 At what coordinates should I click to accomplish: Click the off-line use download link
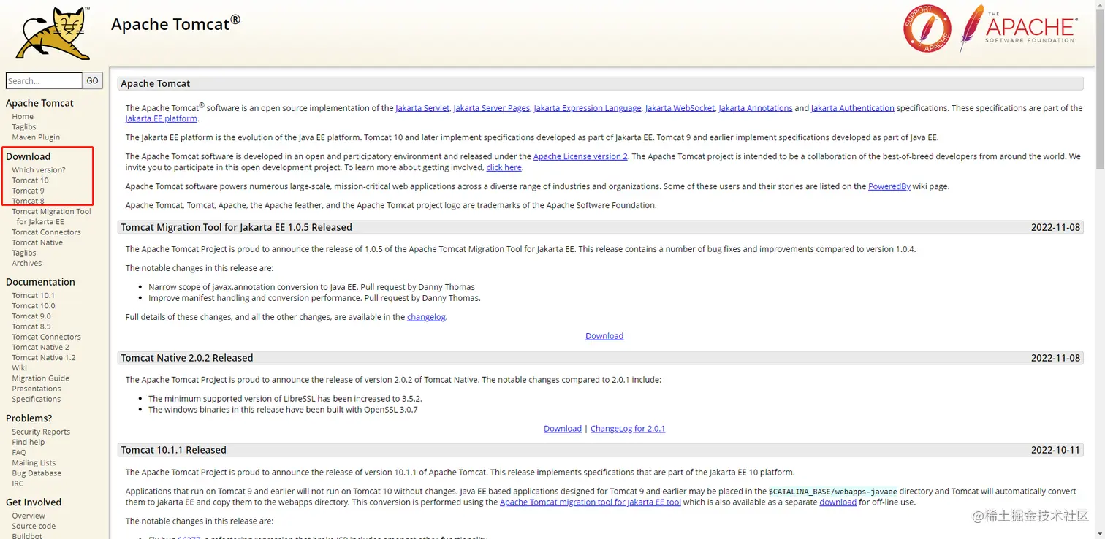pyautogui.click(x=838, y=502)
